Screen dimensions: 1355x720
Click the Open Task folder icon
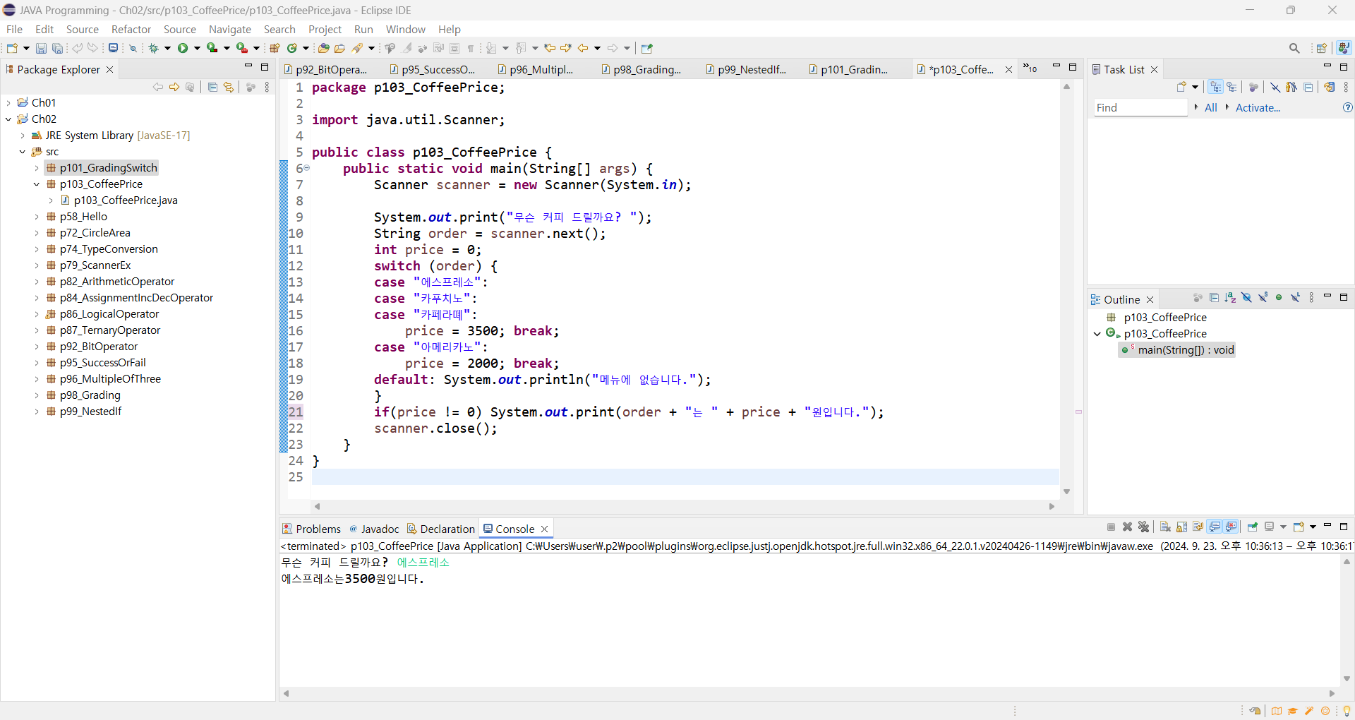pos(339,48)
